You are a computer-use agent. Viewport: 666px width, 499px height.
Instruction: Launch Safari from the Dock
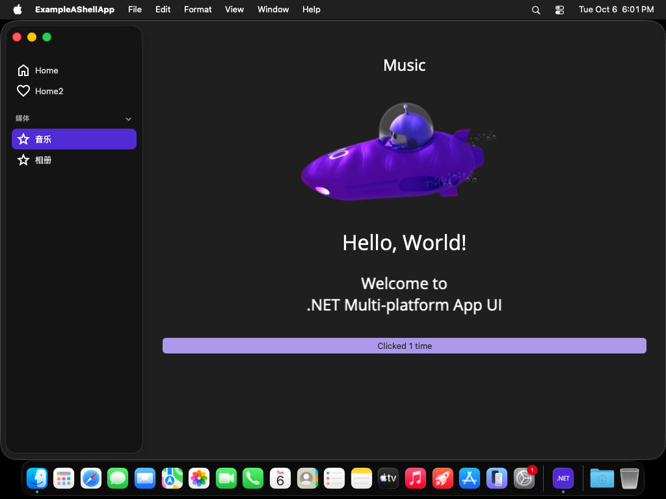coord(91,478)
